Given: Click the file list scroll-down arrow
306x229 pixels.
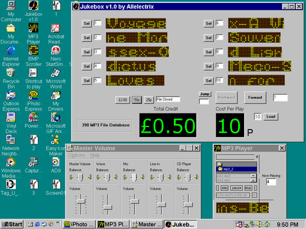Looking at the screenshot, I should [x=253, y=180].
